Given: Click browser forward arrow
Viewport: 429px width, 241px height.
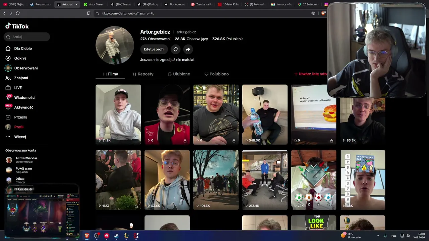Looking at the screenshot, I should (11, 13).
